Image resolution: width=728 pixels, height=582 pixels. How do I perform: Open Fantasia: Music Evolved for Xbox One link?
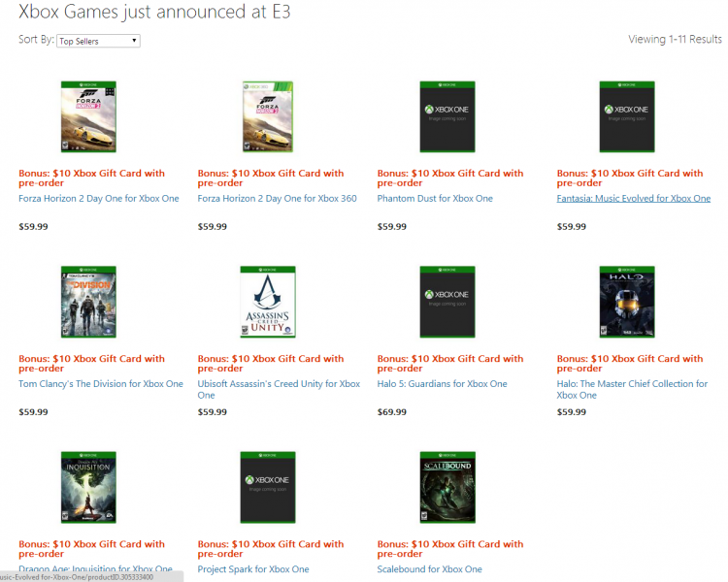(633, 199)
